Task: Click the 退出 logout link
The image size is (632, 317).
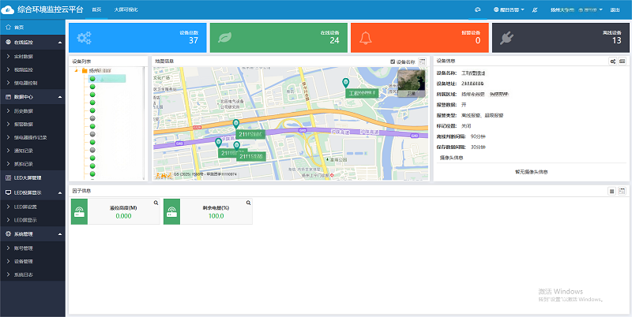Action: pos(615,9)
